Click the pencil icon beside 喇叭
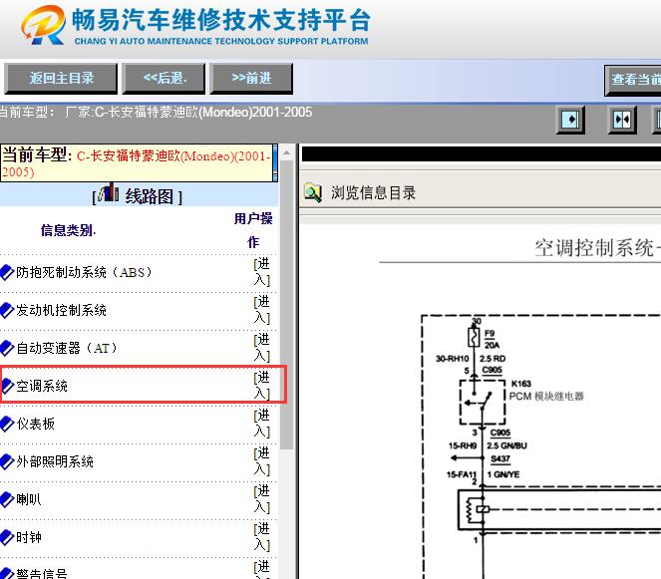The image size is (661, 579). coord(7,500)
